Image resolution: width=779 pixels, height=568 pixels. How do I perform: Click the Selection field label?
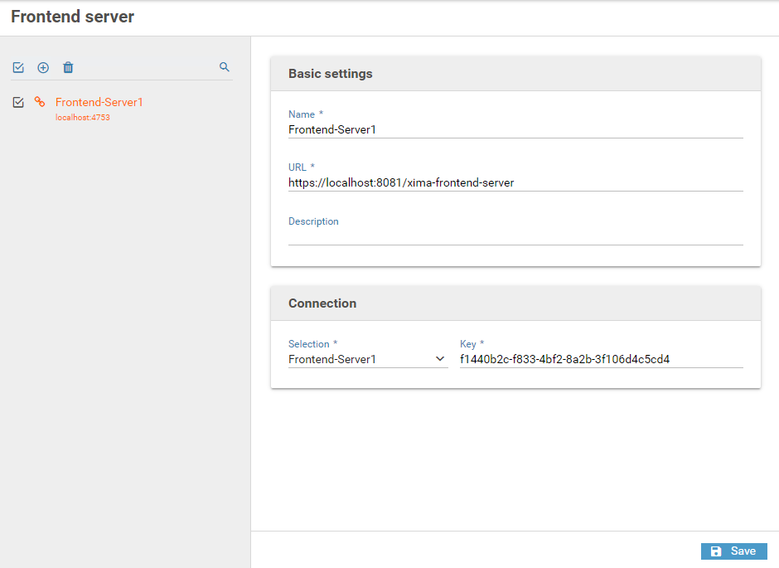(309, 343)
